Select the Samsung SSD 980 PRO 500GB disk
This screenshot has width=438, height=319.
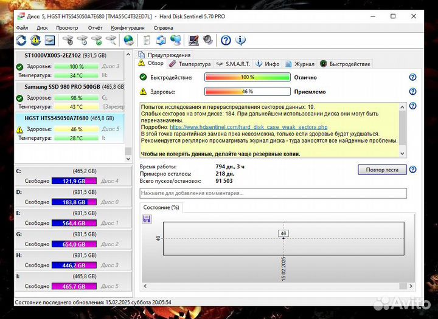(x=69, y=97)
